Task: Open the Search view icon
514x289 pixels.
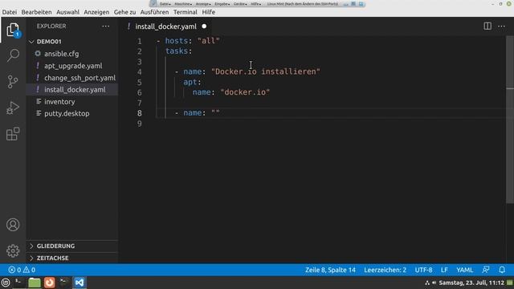Action: (13, 55)
